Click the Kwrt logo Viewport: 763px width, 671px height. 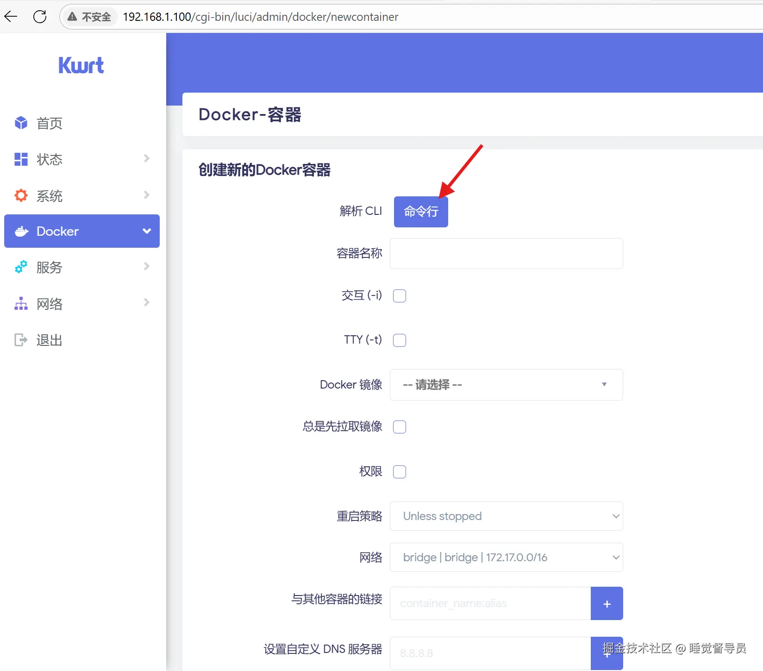pos(81,65)
